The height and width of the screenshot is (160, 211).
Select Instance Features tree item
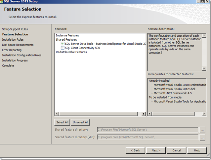pyautogui.click(x=67, y=35)
